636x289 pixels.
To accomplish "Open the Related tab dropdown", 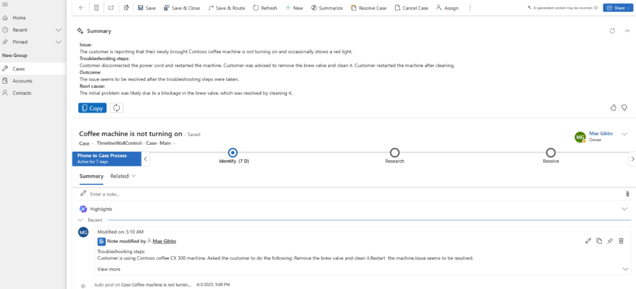I will coord(123,177).
